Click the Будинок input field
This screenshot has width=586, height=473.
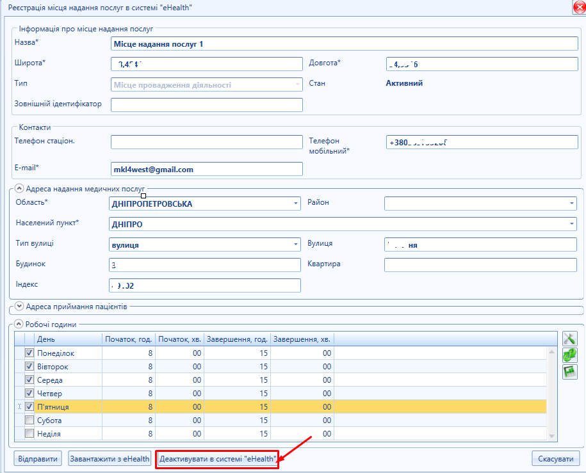205,265
